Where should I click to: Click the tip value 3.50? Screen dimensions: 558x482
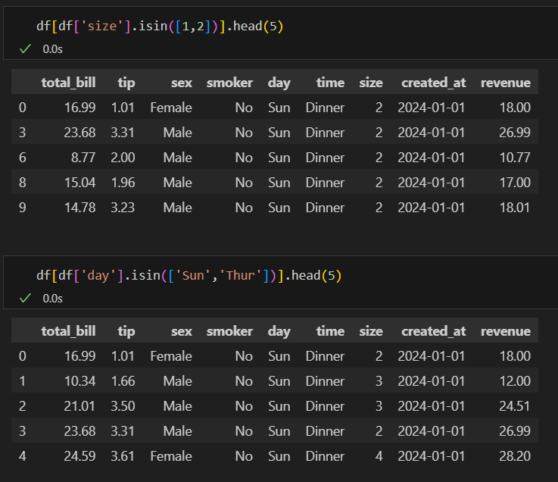123,406
